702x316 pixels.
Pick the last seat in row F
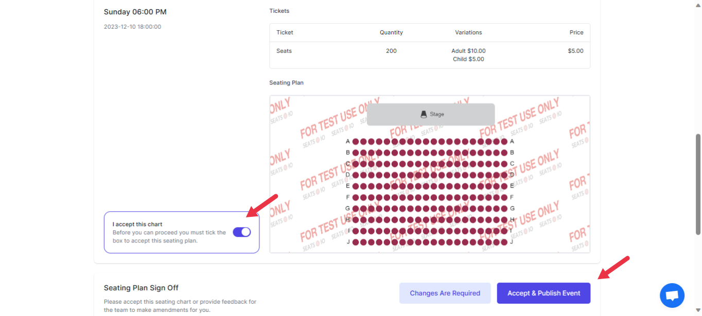pyautogui.click(x=504, y=197)
